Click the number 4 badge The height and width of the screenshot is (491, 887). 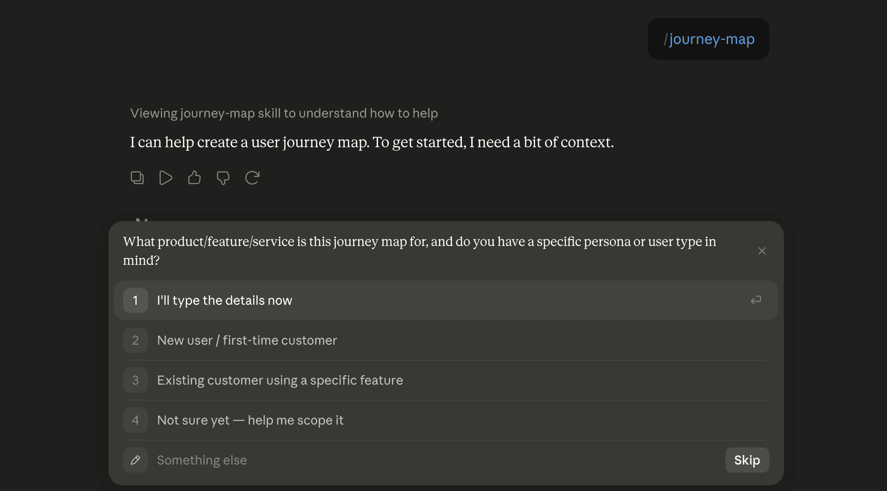136,420
